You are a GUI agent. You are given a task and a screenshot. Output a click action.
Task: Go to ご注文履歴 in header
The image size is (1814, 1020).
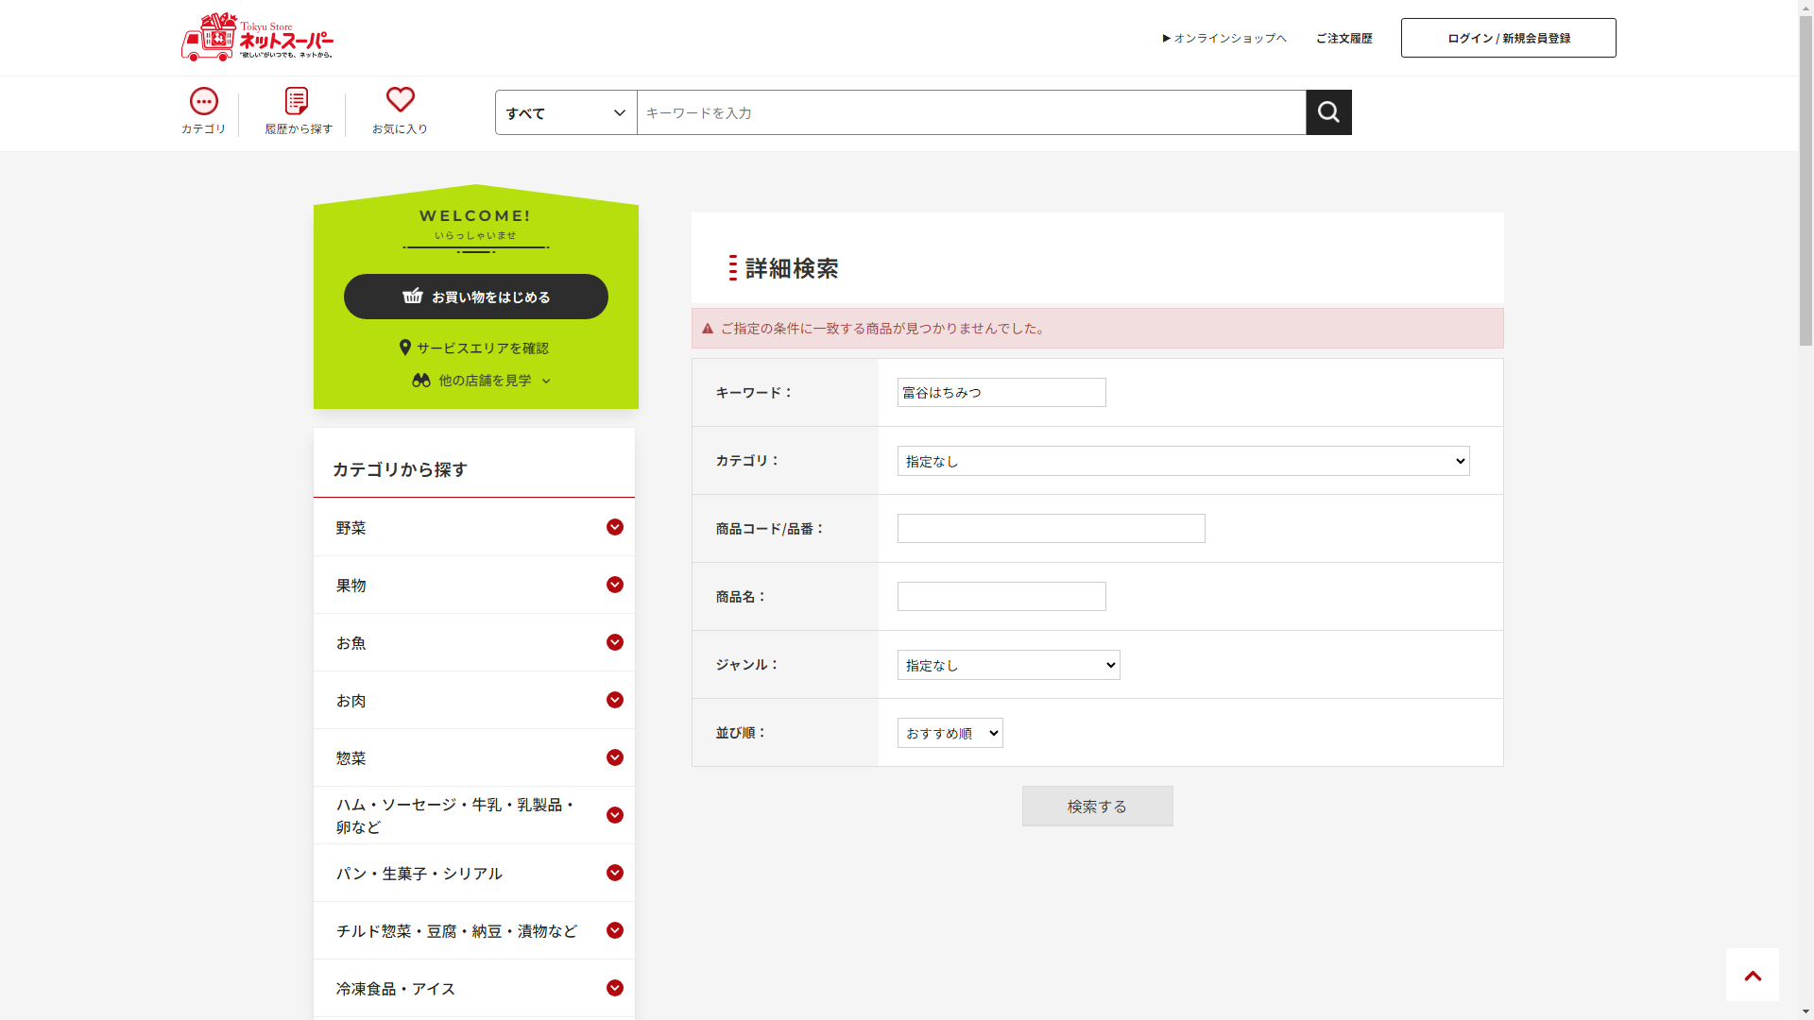point(1343,39)
